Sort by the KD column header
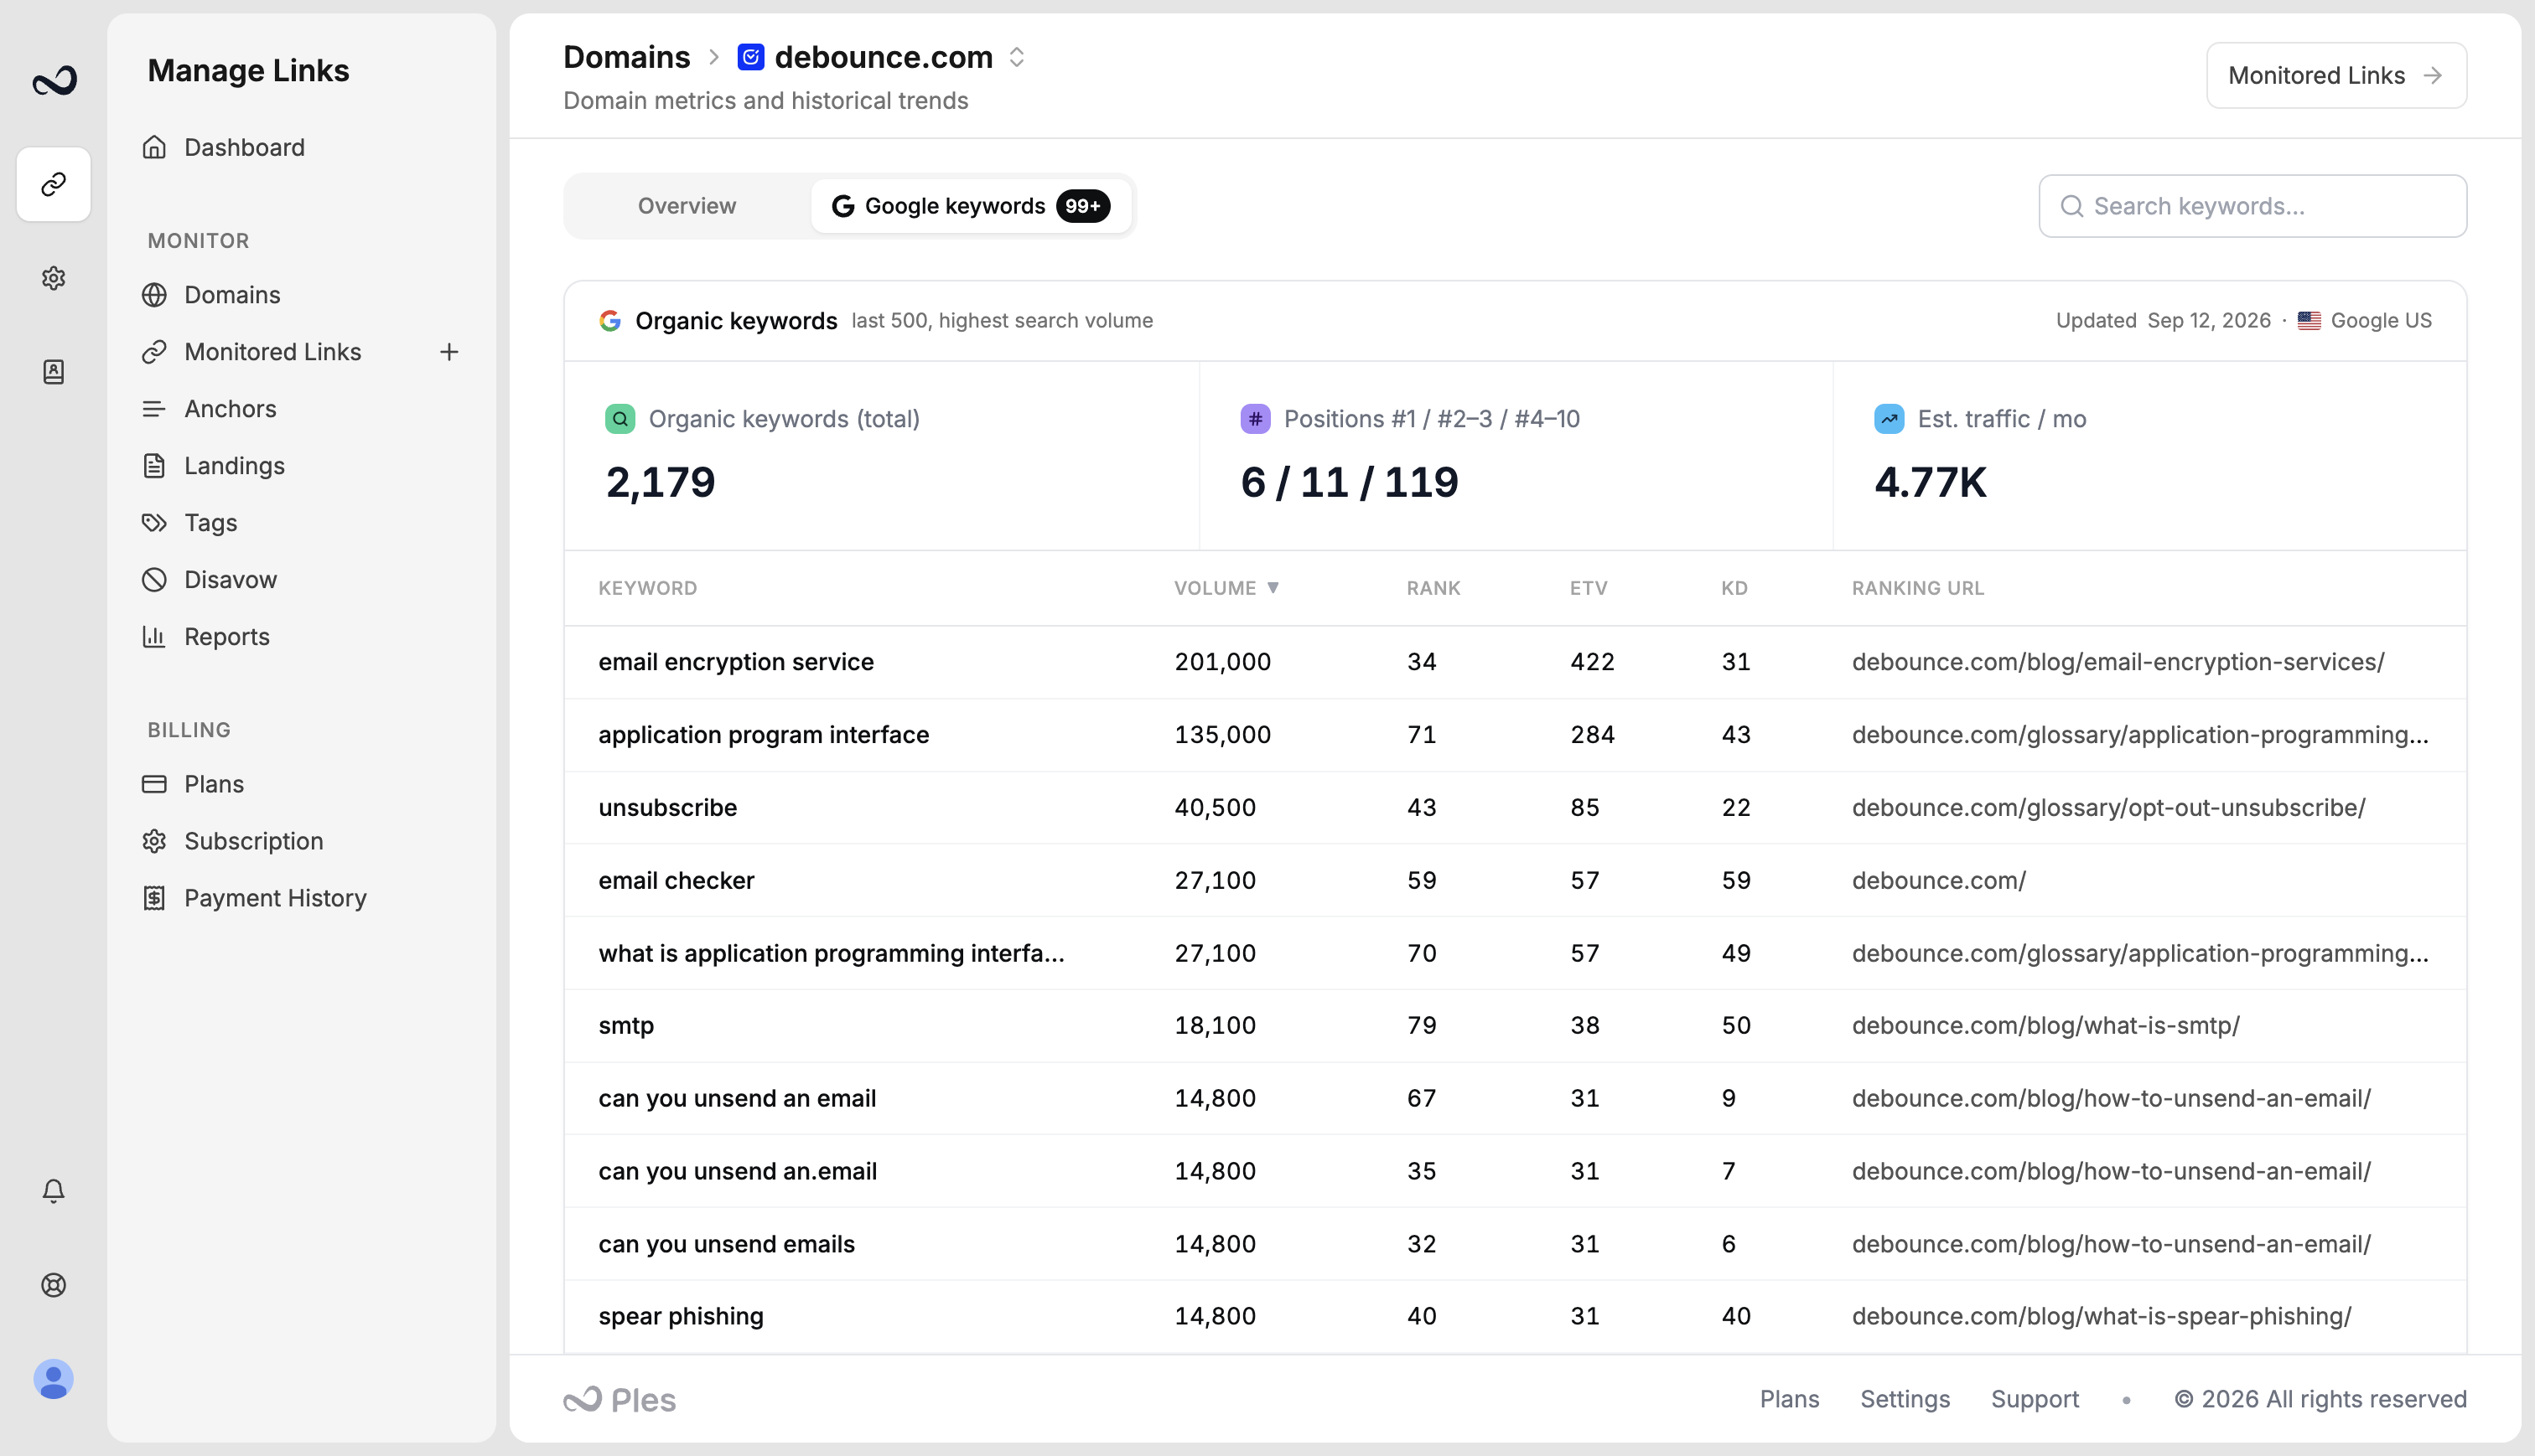This screenshot has width=2535, height=1456. (x=1734, y=588)
